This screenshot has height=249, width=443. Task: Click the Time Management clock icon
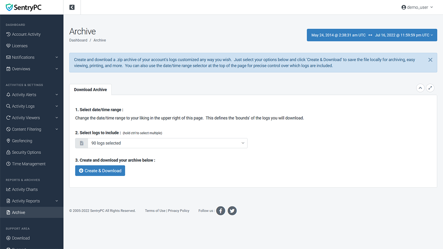(9, 164)
